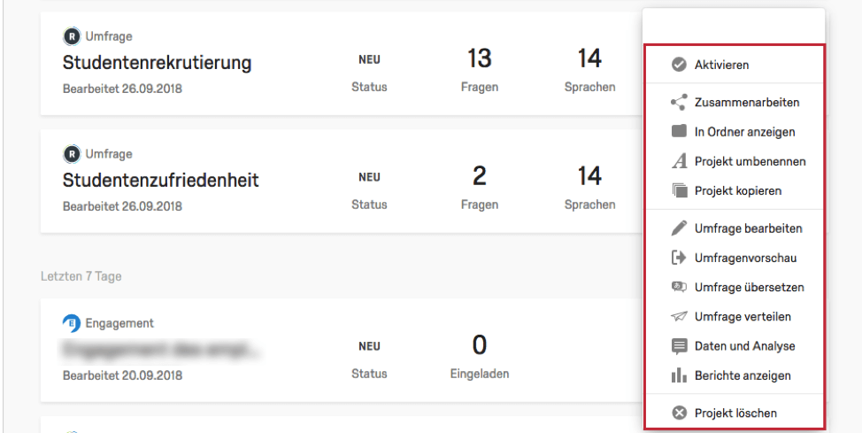
Task: Click the copy icon beside Projekt kopieren
Action: click(x=680, y=191)
